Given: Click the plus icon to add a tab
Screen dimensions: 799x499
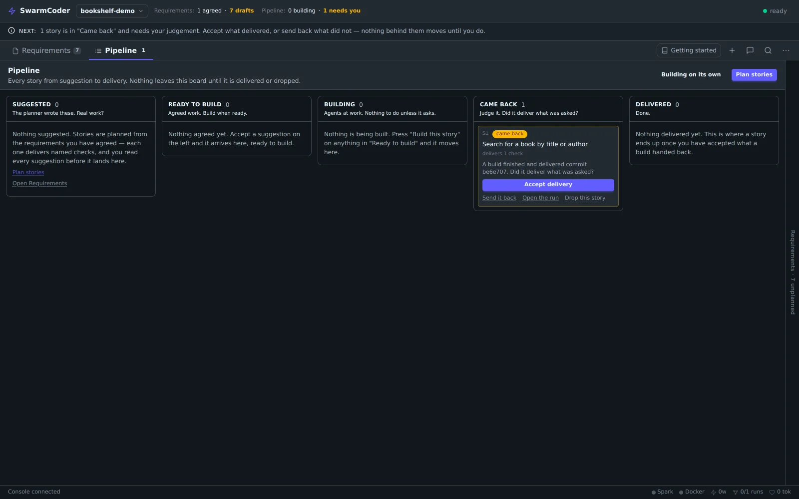Looking at the screenshot, I should pos(732,50).
